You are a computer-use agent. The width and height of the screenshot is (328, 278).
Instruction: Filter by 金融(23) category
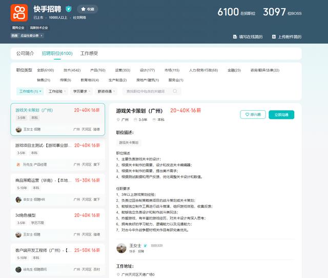point(234,70)
